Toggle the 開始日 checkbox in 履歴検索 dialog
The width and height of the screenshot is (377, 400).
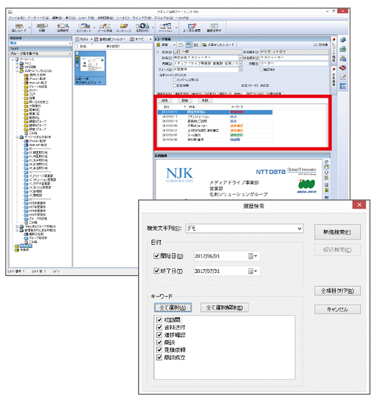point(157,256)
